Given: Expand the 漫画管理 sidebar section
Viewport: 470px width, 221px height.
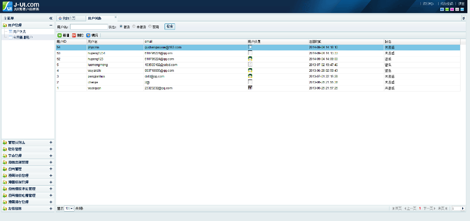Looking at the screenshot, I should click(x=51, y=169).
